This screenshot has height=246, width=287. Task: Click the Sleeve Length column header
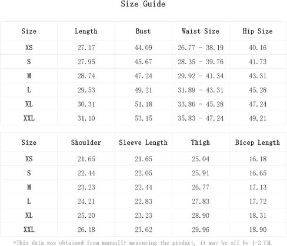[x=143, y=142]
